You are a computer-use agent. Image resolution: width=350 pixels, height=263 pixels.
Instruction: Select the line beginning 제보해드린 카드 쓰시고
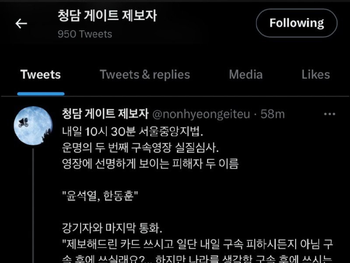tap(198, 244)
